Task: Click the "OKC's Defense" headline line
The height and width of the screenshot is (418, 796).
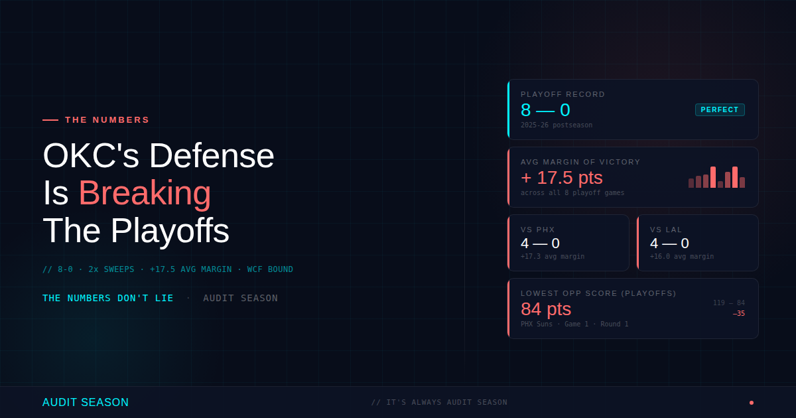Action: click(x=159, y=156)
